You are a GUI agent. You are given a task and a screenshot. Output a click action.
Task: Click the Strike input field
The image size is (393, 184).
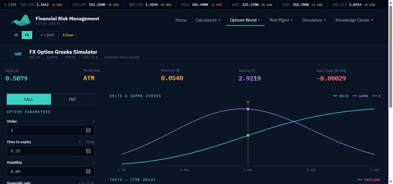coord(51,130)
